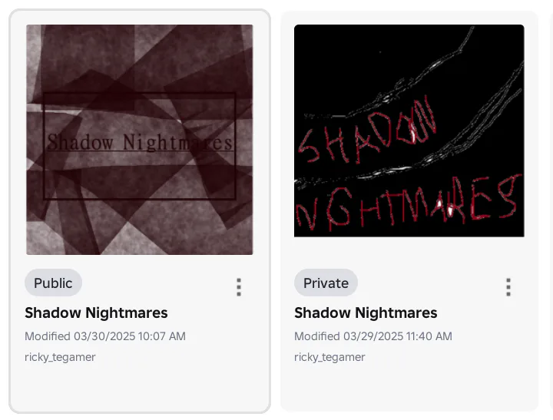Open the Shadow Nightmares title on the Public card
This screenshot has height=420, width=553.
tap(96, 313)
